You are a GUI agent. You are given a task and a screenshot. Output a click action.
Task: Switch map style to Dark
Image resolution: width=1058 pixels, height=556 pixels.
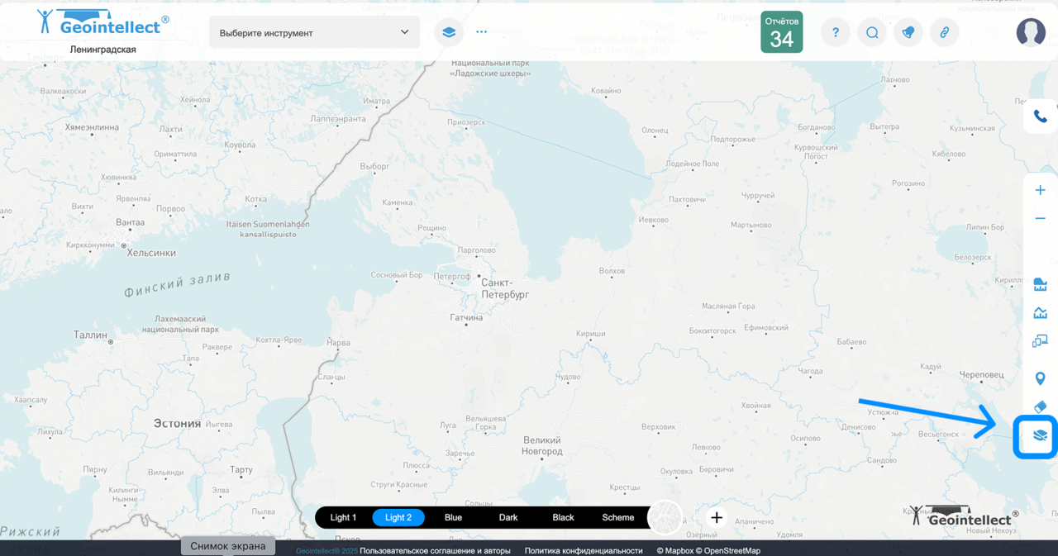[508, 517]
